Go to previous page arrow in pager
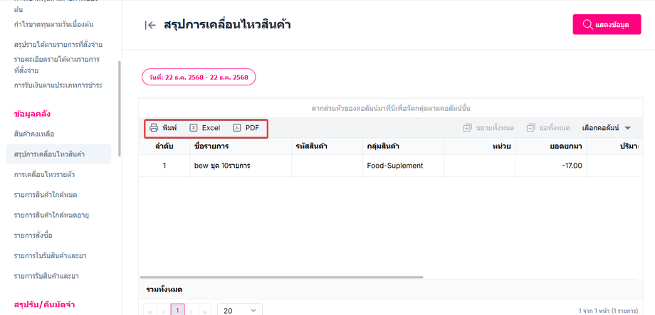Screen dimensions: 655x315 tap(164, 311)
